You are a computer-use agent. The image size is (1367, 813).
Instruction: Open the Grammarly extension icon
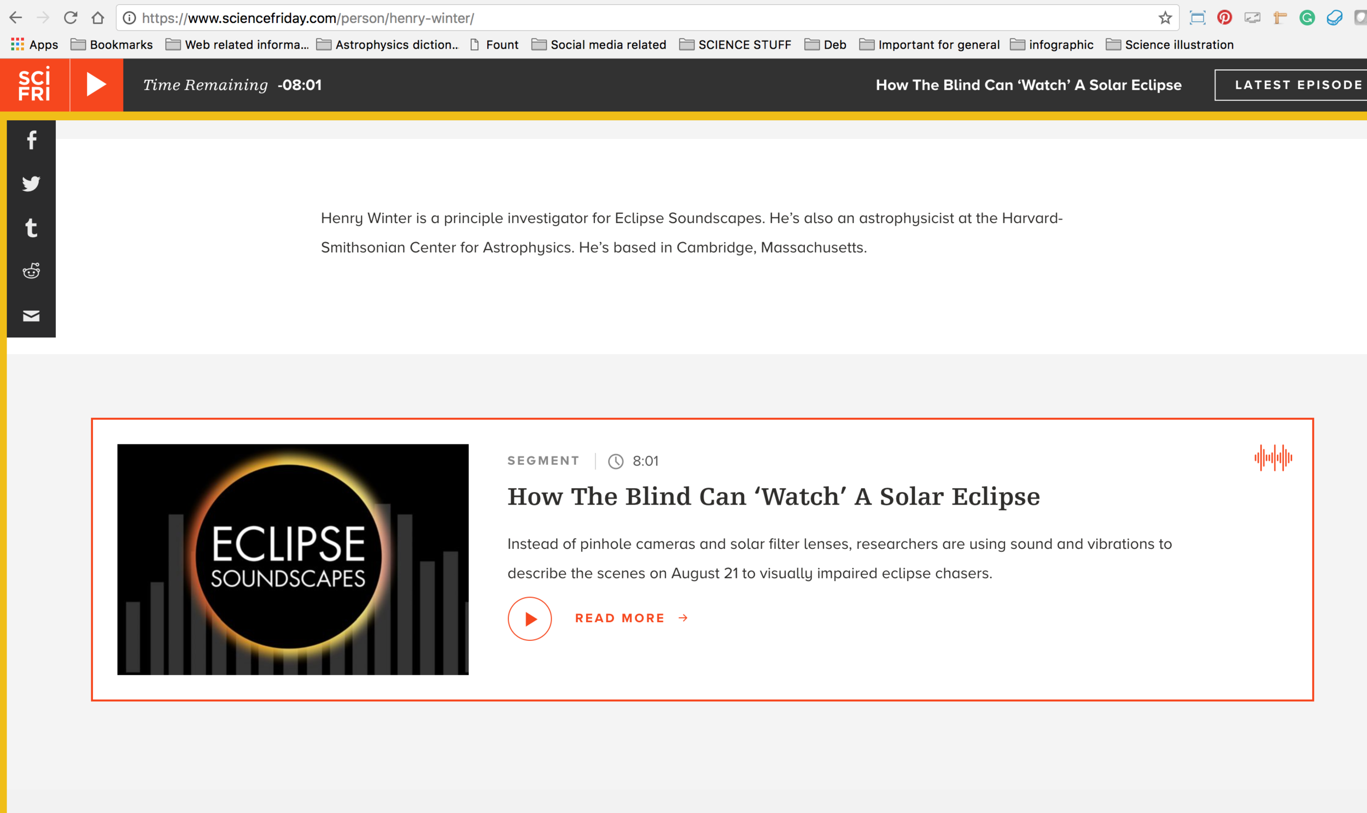tap(1307, 18)
